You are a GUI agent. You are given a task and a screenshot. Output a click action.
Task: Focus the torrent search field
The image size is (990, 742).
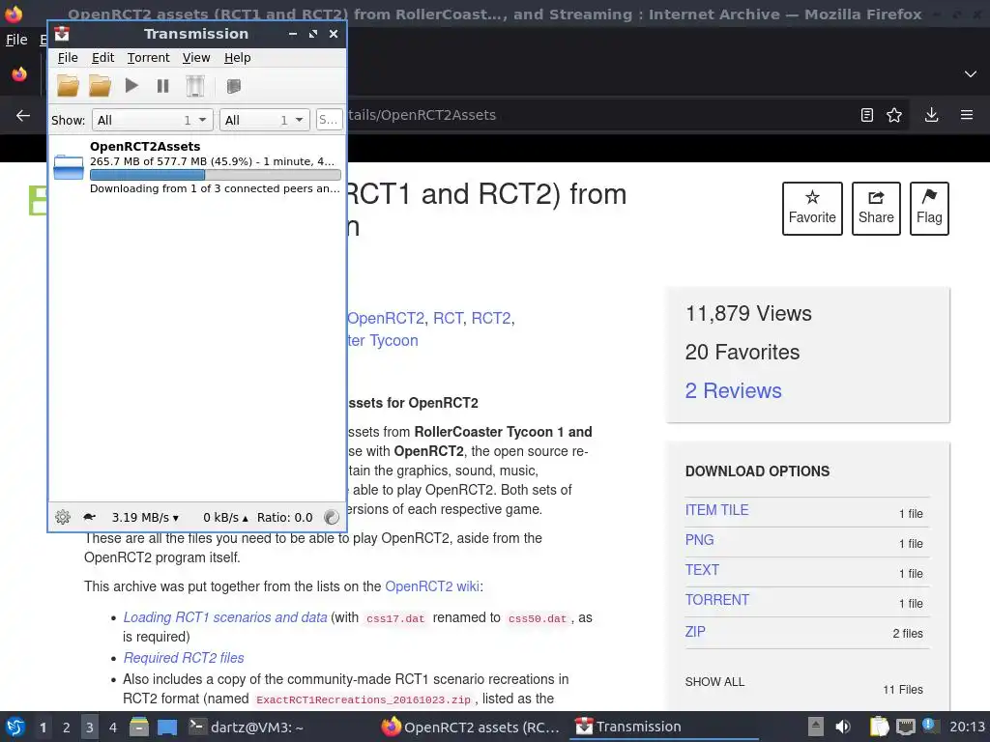click(329, 120)
